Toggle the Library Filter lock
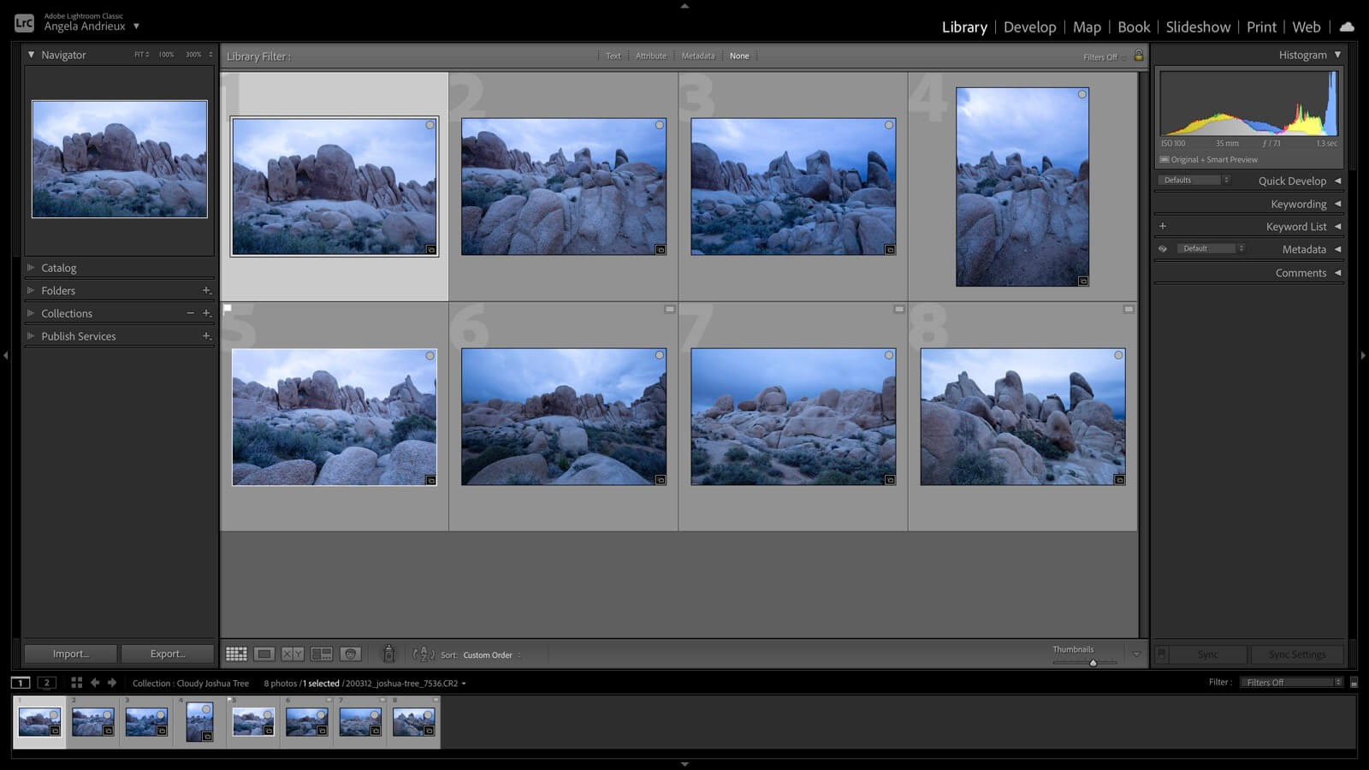This screenshot has height=770, width=1369. [1138, 56]
